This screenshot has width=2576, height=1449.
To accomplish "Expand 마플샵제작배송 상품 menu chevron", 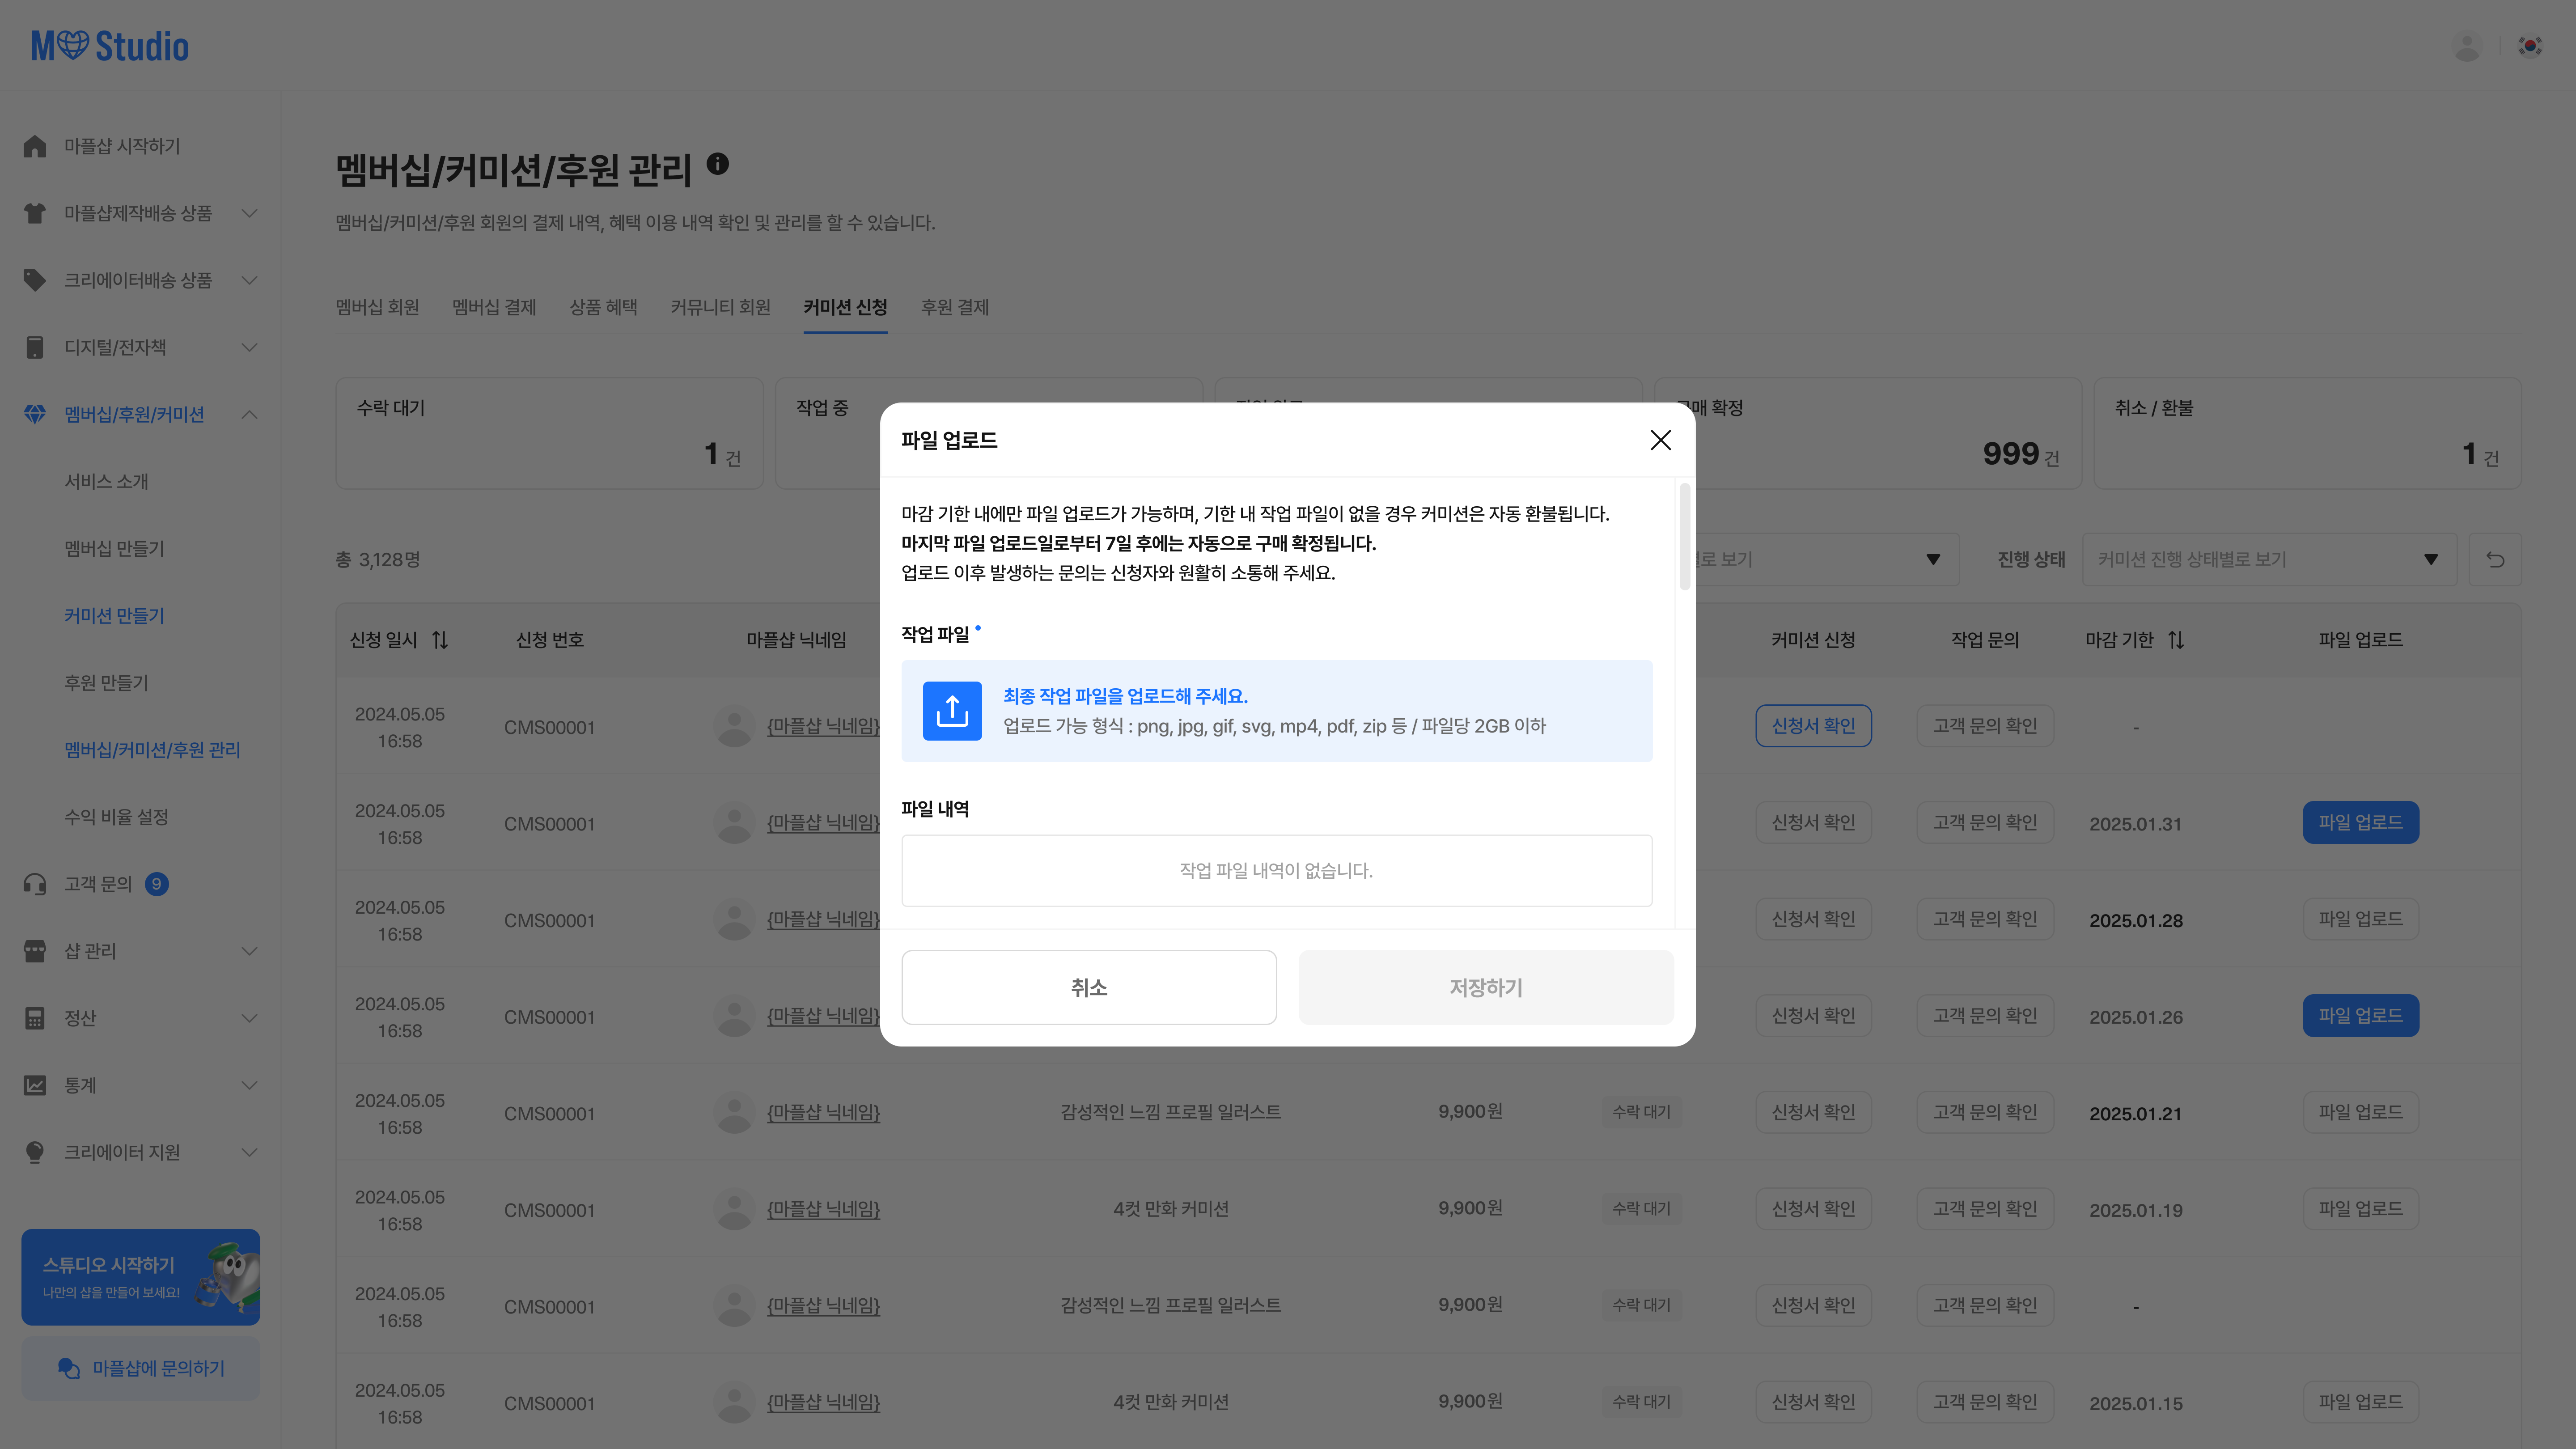I will click(x=250, y=213).
